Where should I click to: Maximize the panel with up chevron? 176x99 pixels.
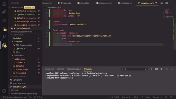pos(167,69)
